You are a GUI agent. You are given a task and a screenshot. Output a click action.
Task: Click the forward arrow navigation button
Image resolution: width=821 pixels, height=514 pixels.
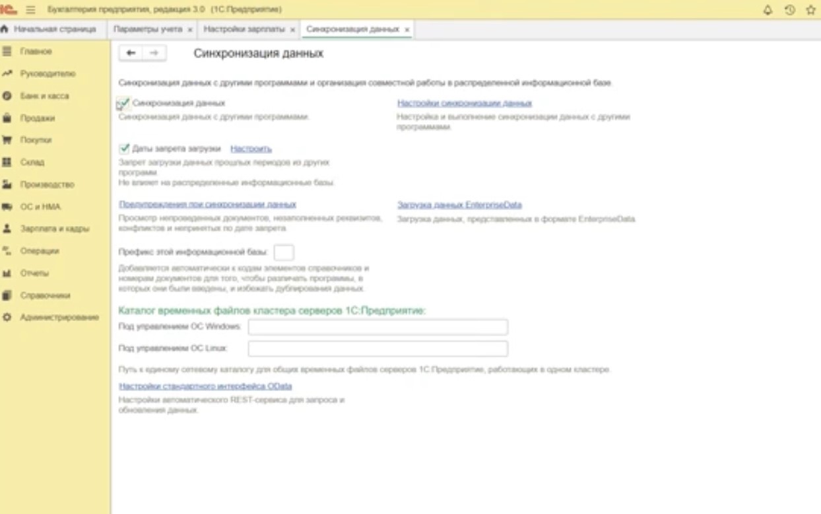[x=154, y=54]
